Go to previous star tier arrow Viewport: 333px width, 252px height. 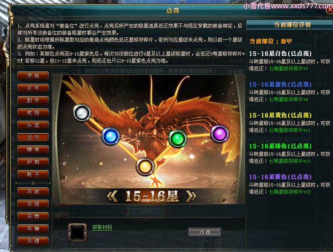click(x=112, y=196)
